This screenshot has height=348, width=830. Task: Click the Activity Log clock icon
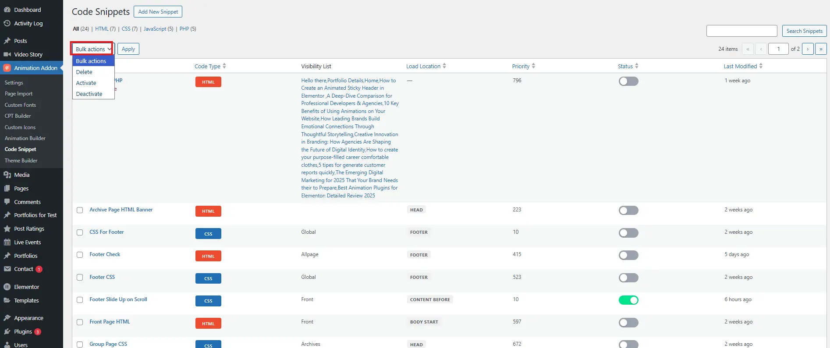tap(7, 23)
